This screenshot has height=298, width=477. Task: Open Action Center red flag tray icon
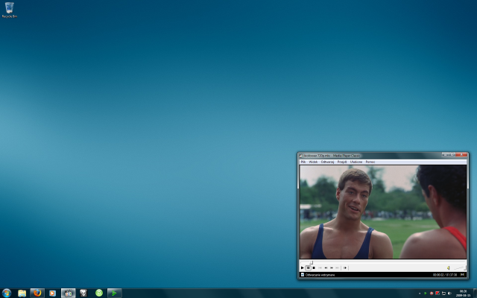(437, 294)
